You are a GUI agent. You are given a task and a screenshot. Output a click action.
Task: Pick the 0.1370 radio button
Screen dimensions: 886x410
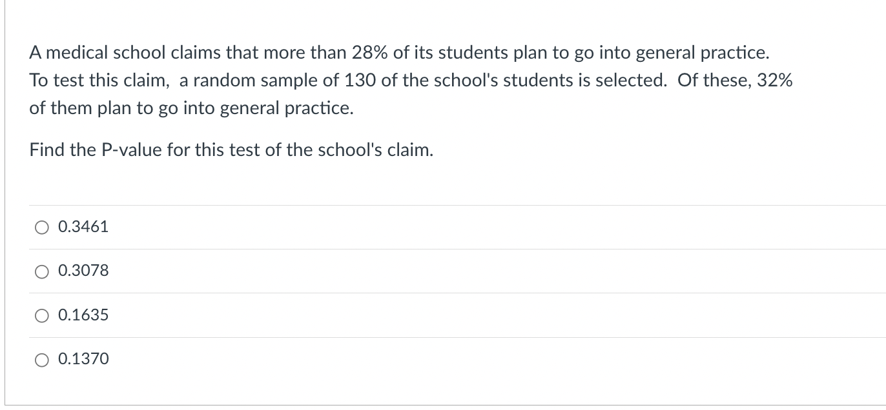point(42,359)
